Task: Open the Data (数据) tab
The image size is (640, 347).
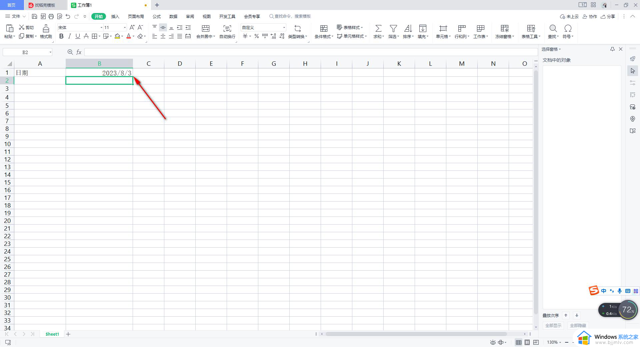Action: 173,16
